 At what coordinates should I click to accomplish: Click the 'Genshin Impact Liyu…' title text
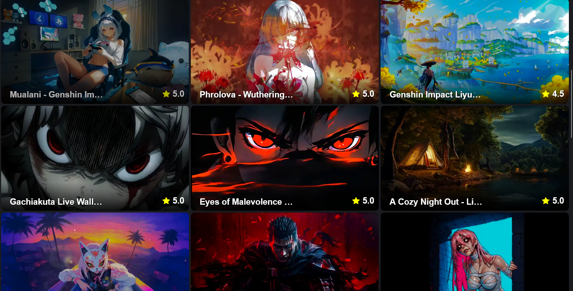[x=435, y=95]
